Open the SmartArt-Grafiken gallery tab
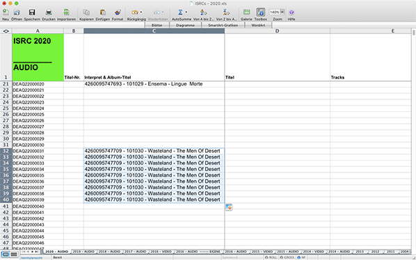 (223, 25)
